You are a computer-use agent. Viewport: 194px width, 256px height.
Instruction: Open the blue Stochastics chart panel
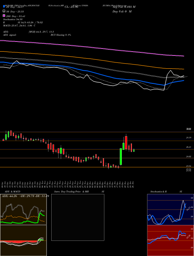pos(170,209)
